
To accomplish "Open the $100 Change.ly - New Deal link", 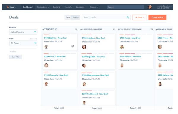I will [x=56, y=75].
